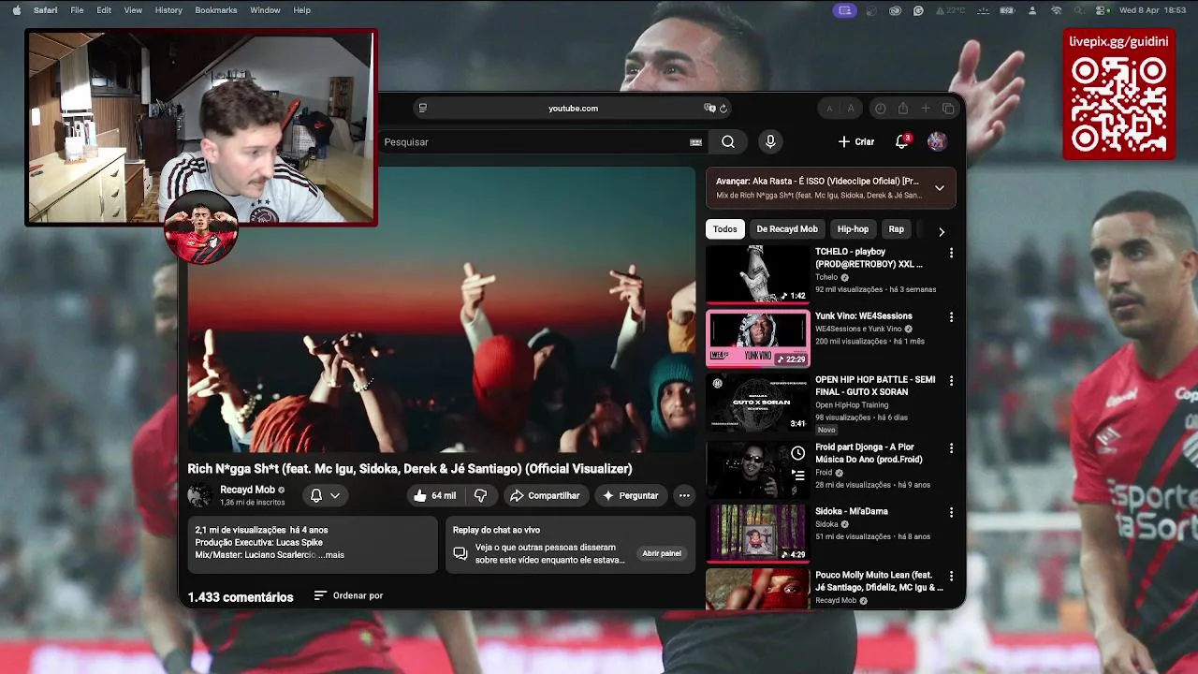Open Yunk Vino WE4Sessions thumbnail
The image size is (1198, 674).
[757, 338]
